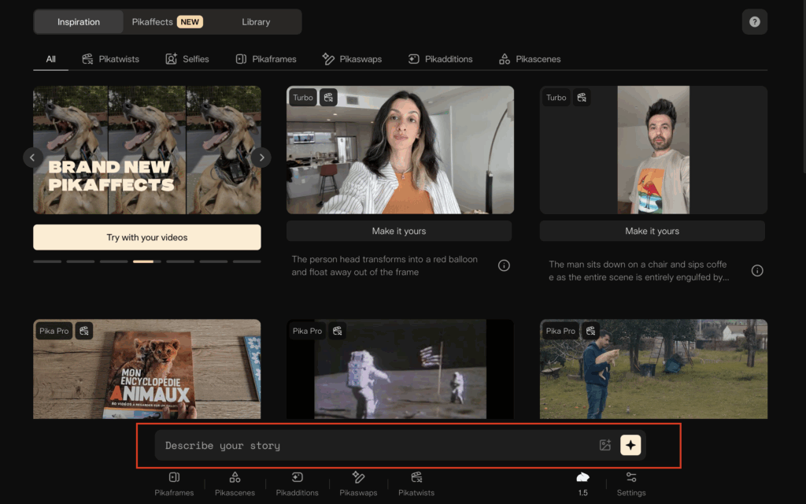Switch to the Pikaffects tab
This screenshot has height=504, width=806.
click(168, 22)
